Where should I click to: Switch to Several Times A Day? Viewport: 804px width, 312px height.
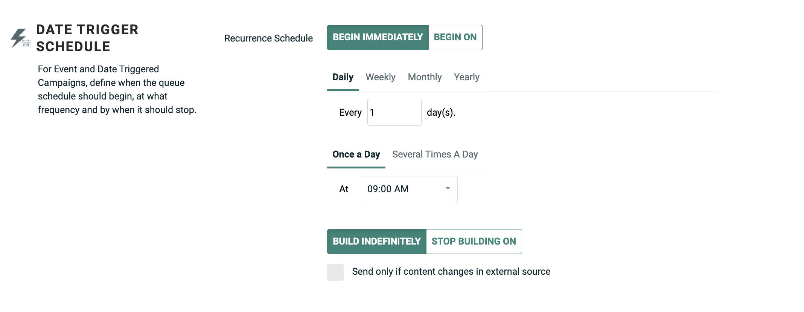(435, 154)
